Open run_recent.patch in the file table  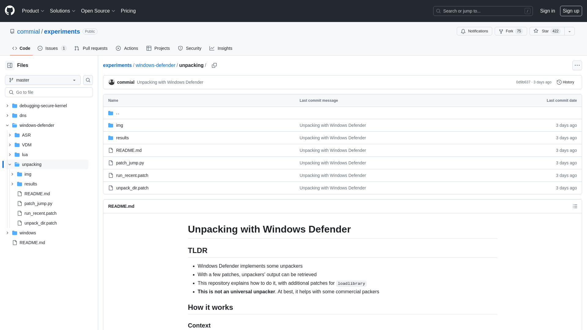pyautogui.click(x=132, y=175)
